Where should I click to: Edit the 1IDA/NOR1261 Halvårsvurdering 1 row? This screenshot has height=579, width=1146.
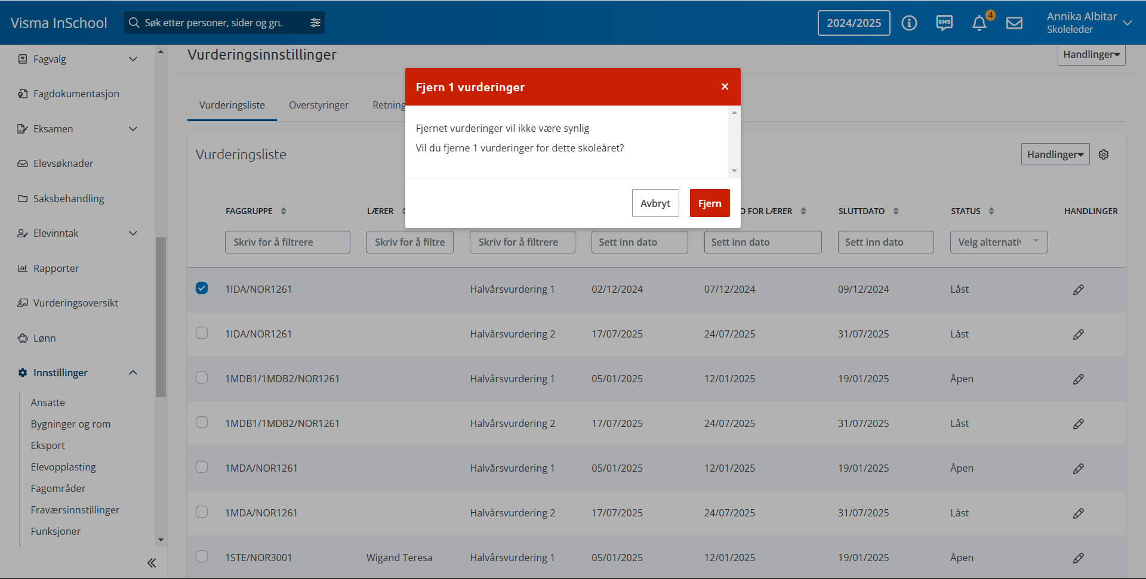coord(1078,290)
